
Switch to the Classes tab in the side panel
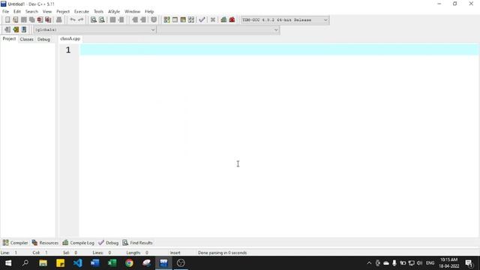[27, 39]
